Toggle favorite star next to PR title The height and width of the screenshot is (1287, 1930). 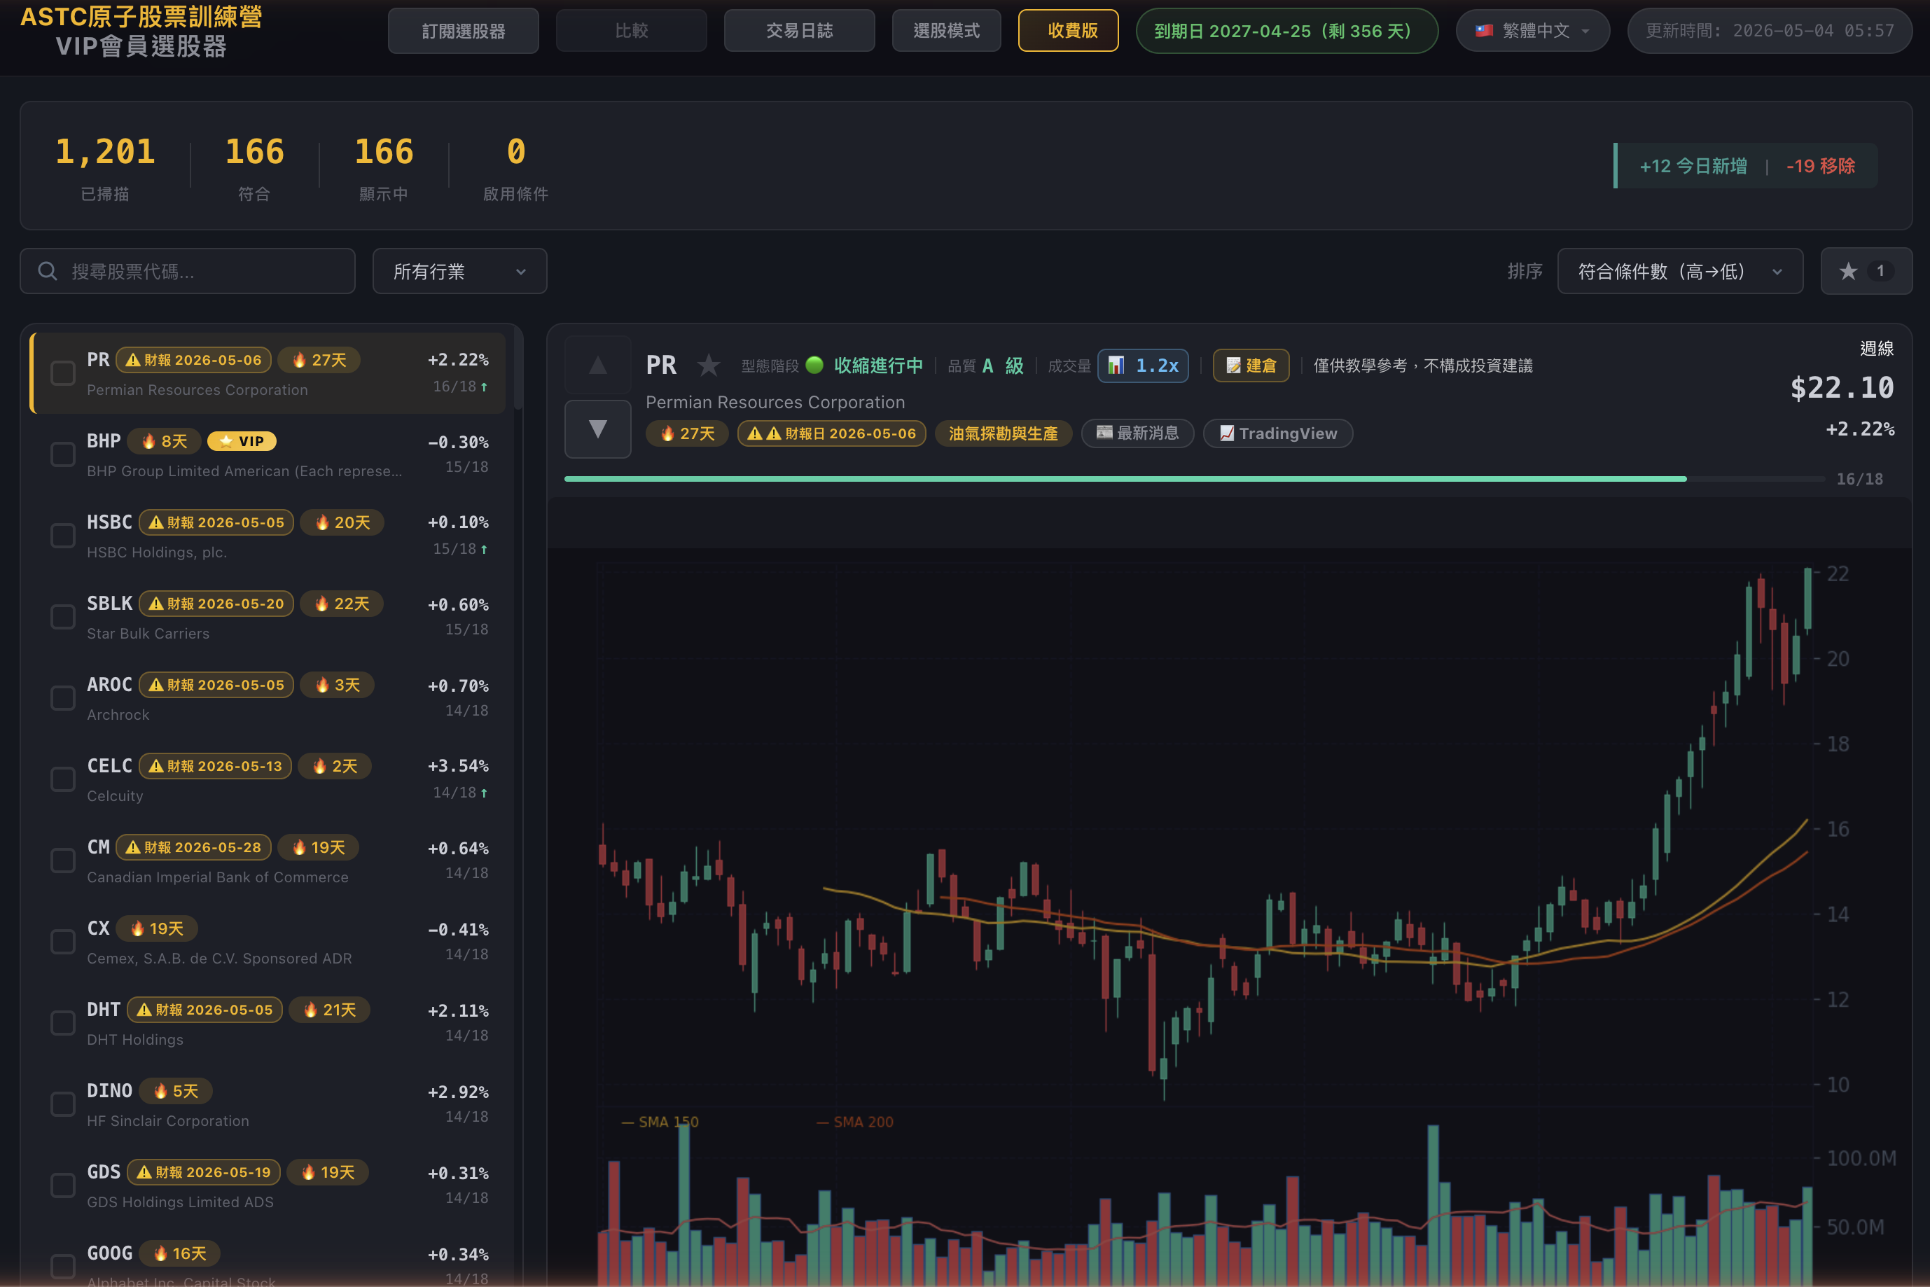point(709,366)
